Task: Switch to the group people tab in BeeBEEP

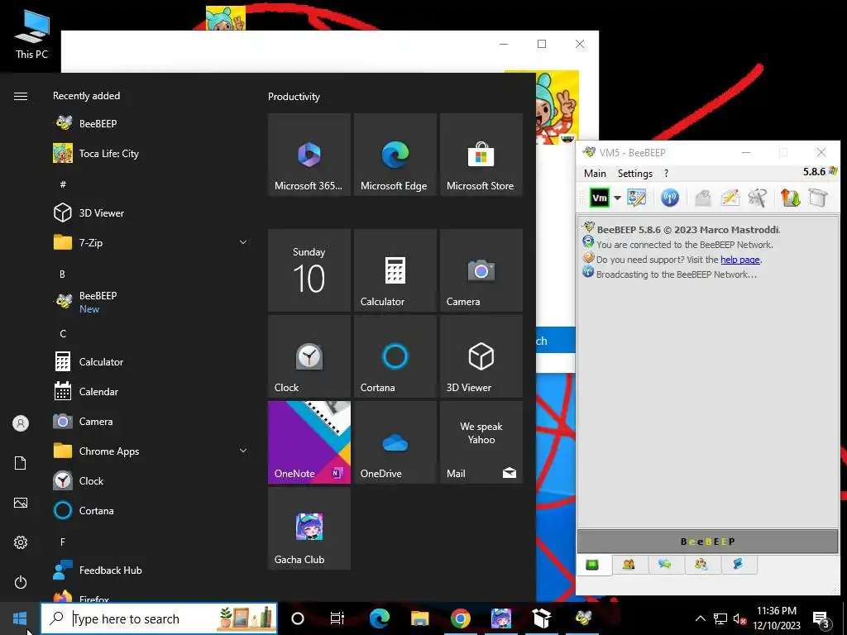Action: (x=701, y=565)
